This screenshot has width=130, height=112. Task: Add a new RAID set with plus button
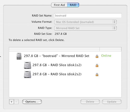[11, 102]
